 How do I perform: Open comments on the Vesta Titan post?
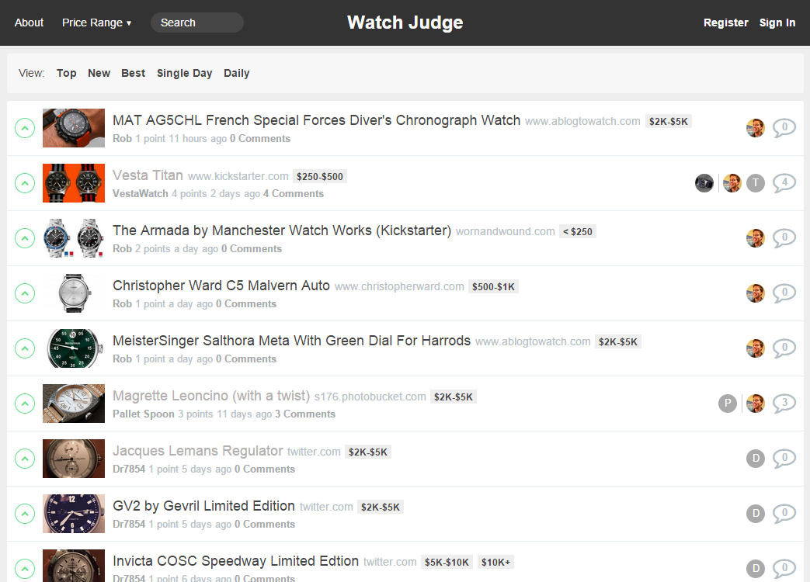pyautogui.click(x=784, y=183)
